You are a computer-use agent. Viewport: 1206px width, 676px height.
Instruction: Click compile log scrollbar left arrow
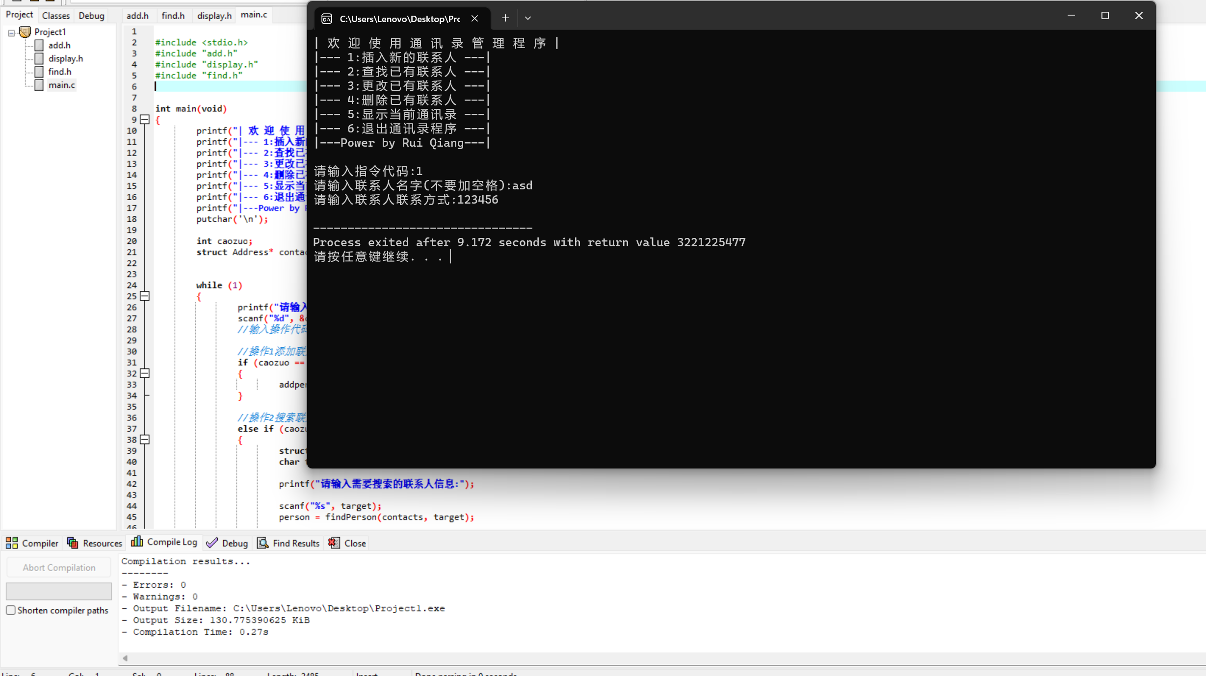point(125,658)
